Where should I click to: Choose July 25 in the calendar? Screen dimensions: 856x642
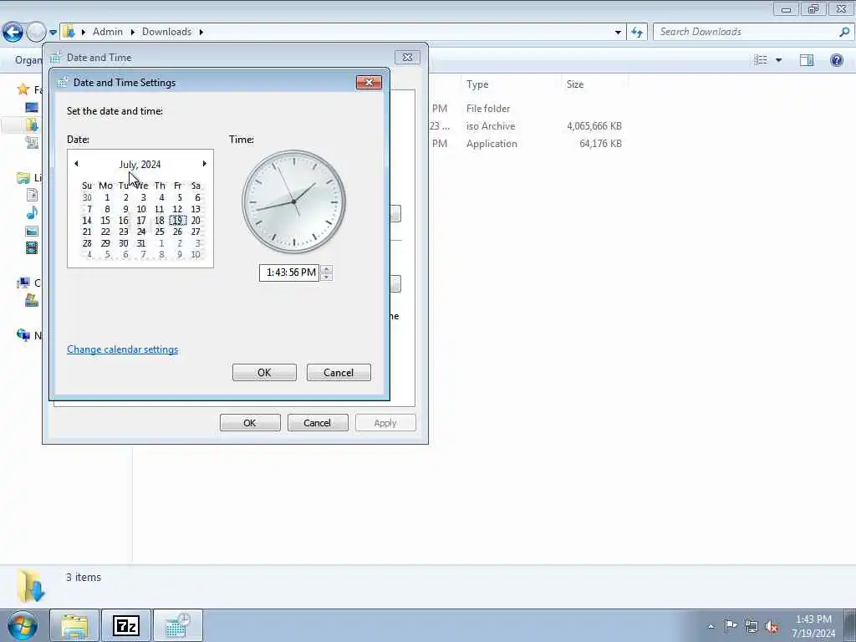pyautogui.click(x=160, y=232)
